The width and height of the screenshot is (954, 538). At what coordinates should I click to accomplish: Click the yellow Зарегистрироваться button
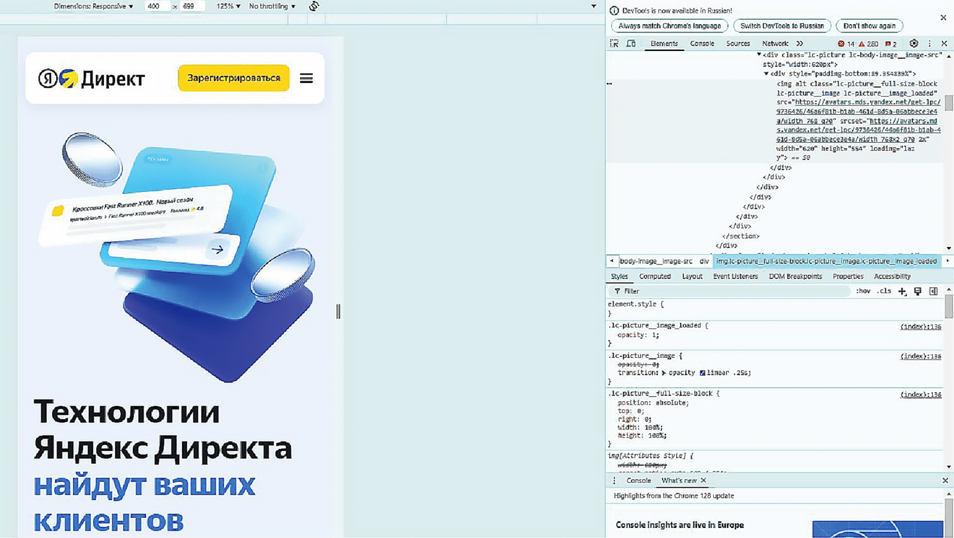[234, 78]
